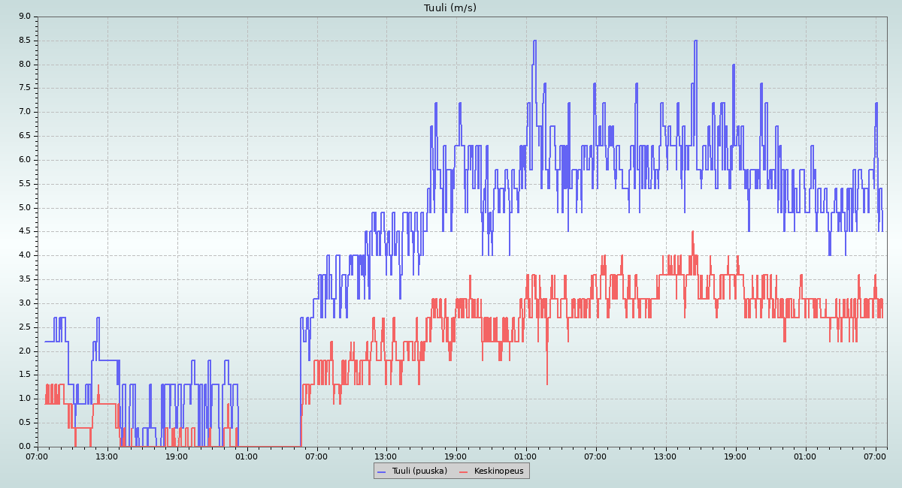Click the 7.0 y-axis label
This screenshot has width=902, height=488.
coord(24,112)
